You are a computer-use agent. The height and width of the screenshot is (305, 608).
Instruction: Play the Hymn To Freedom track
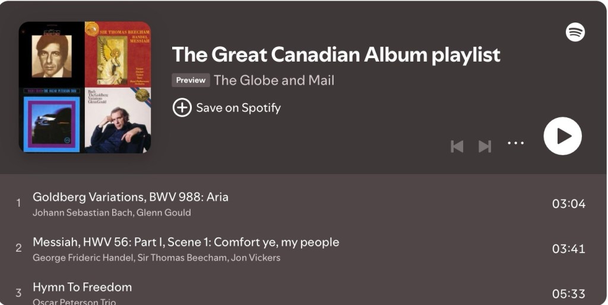pyautogui.click(x=83, y=287)
